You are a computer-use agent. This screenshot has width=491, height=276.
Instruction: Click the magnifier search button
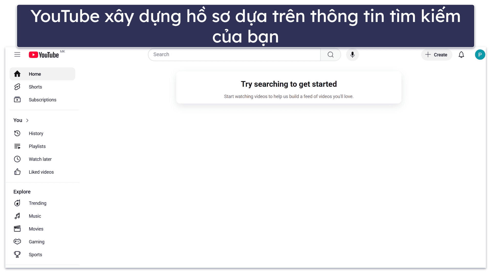click(x=330, y=54)
